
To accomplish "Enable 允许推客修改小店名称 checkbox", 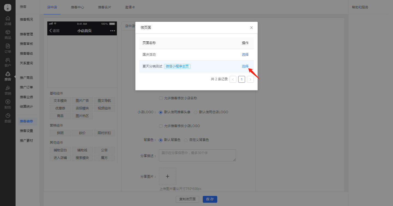I will pos(161,98).
